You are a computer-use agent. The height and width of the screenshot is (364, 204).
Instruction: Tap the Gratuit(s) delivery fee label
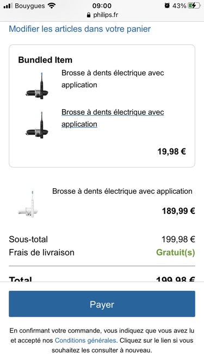(176, 252)
